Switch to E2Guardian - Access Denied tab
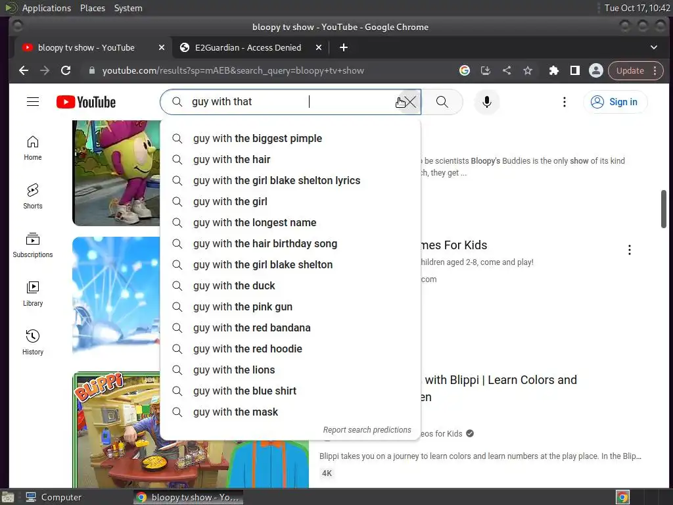Image resolution: width=673 pixels, height=505 pixels. point(248,47)
